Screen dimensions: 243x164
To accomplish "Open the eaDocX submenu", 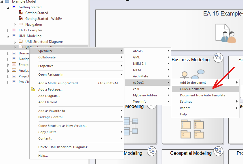I will pyautogui.click(x=148, y=83).
